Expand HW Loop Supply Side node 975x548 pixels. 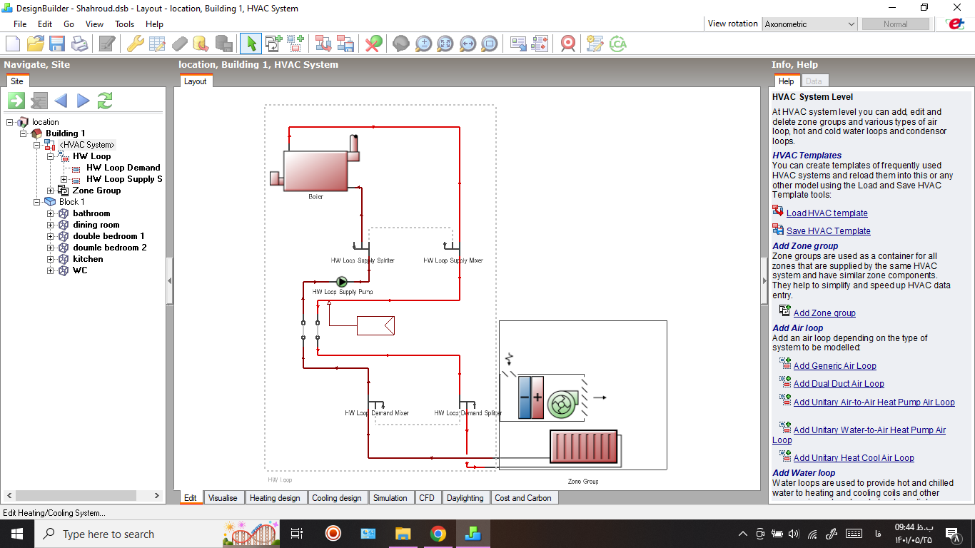pyautogui.click(x=64, y=179)
